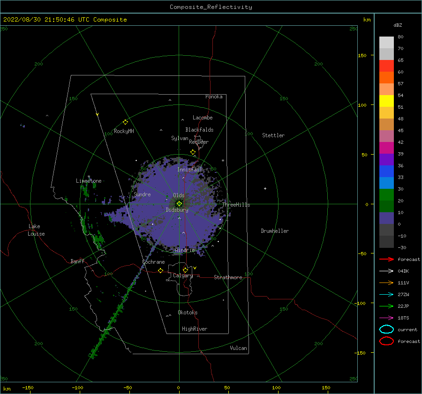
Task: Click the Sylvan label
Action: (x=180, y=138)
